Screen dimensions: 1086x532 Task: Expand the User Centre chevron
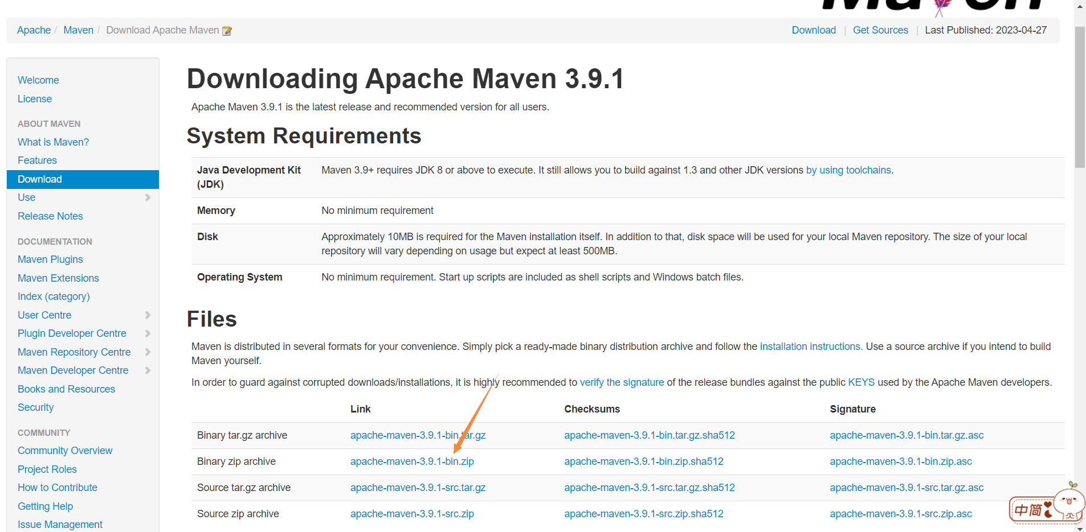click(x=148, y=315)
